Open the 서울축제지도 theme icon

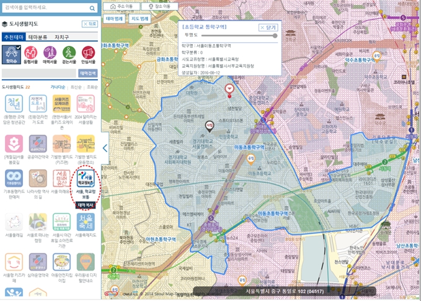click(86, 222)
